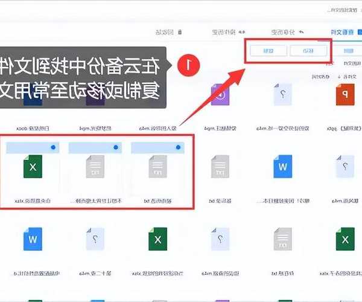This screenshot has height=302, width=362.
Task: Open the unknown .m4a file beside that Word document
Action: coord(345,166)
